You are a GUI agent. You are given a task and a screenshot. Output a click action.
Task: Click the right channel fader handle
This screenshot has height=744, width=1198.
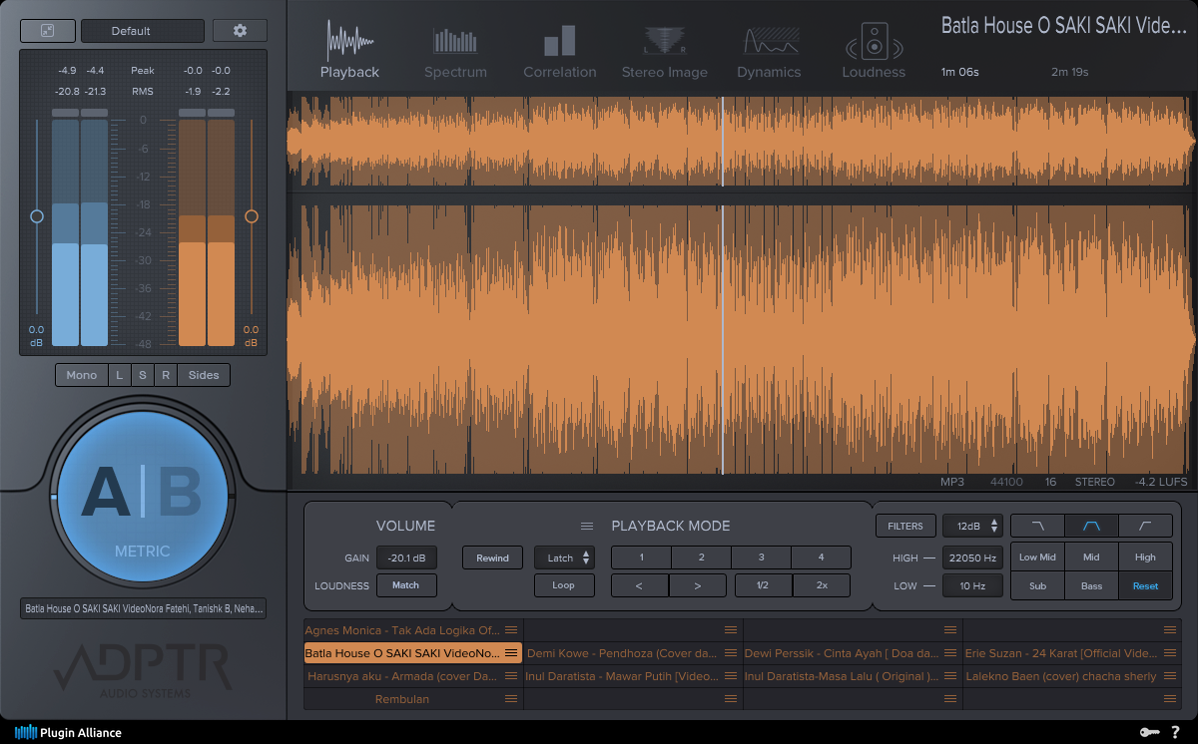[x=252, y=216]
